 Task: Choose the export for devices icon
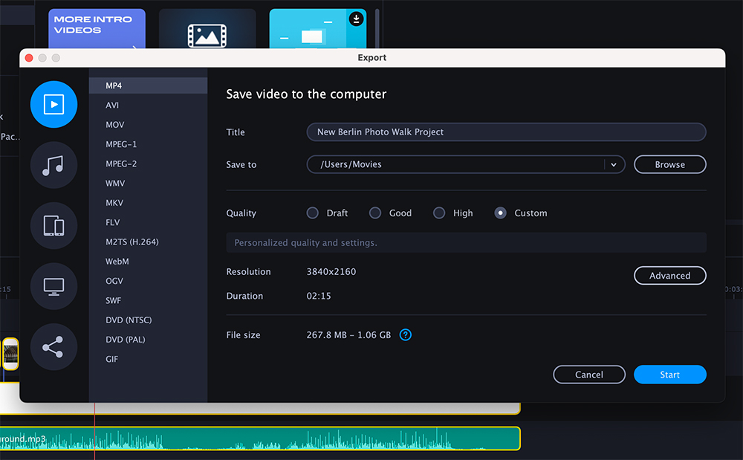coord(53,225)
